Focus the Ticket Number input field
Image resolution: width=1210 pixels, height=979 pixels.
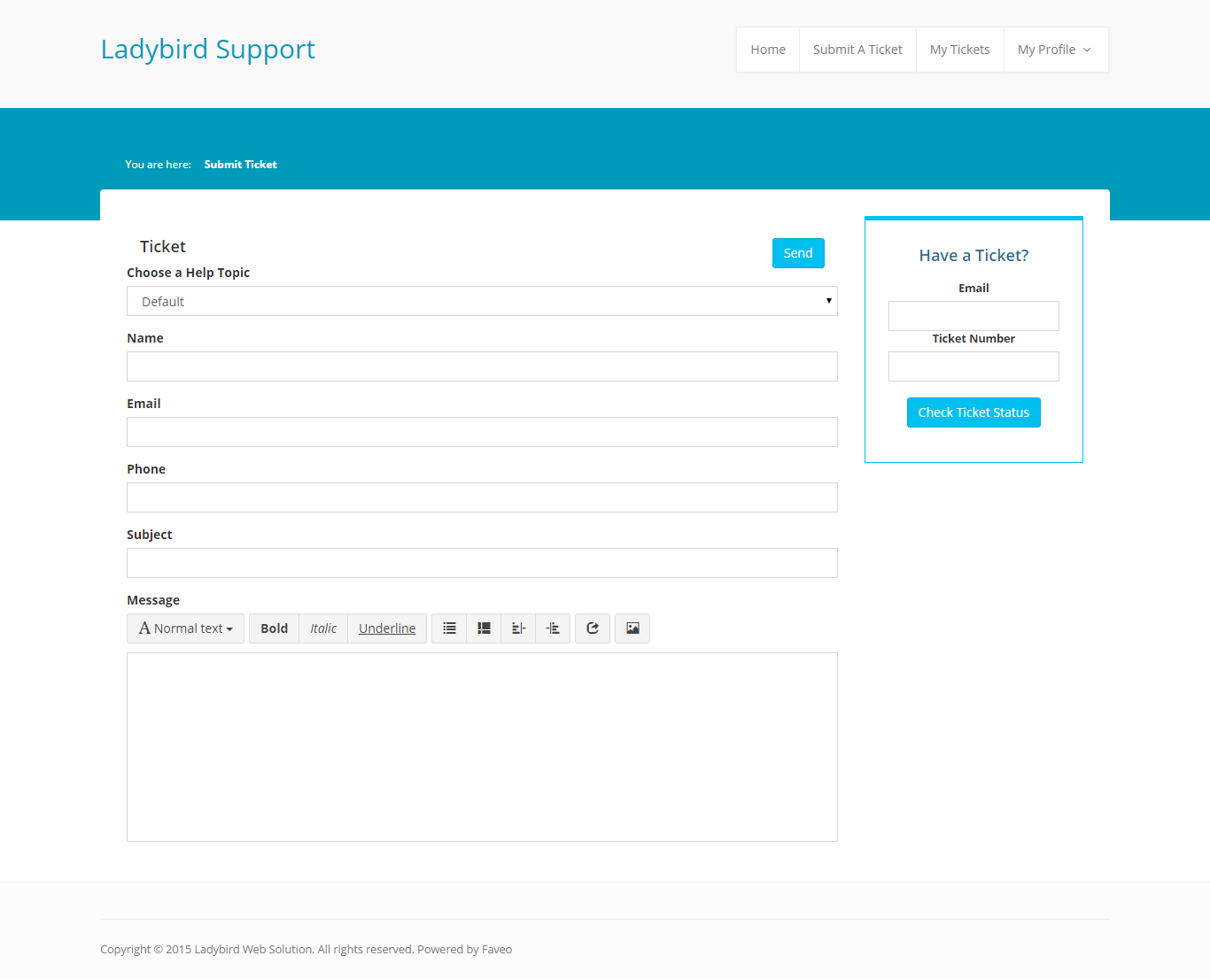tap(973, 366)
